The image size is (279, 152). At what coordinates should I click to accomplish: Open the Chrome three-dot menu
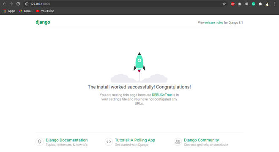coord(274,4)
